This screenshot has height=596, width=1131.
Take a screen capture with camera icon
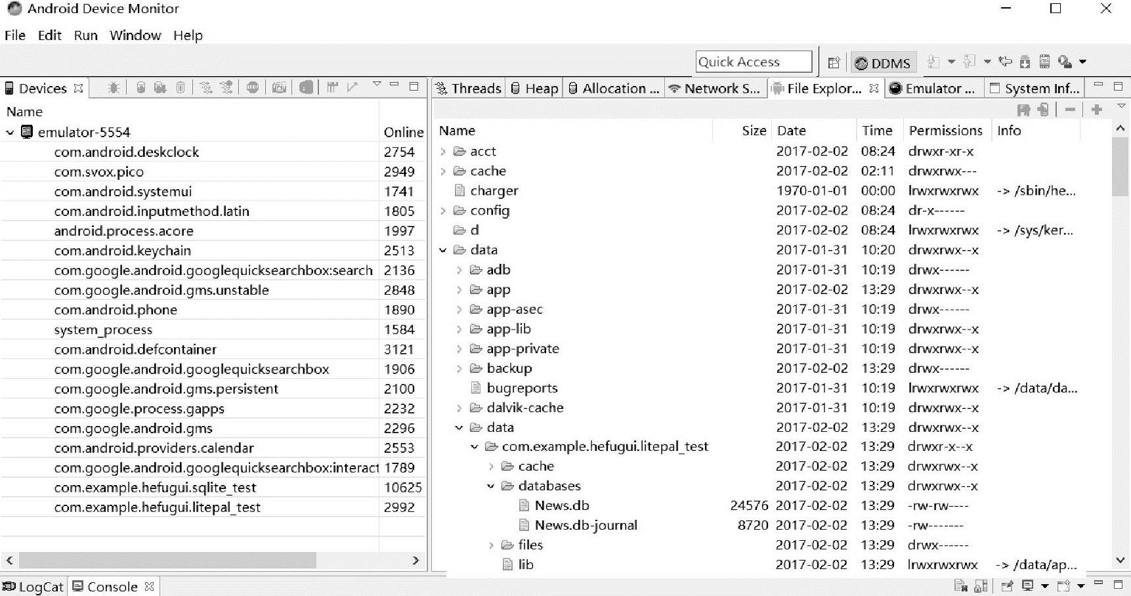point(279,88)
